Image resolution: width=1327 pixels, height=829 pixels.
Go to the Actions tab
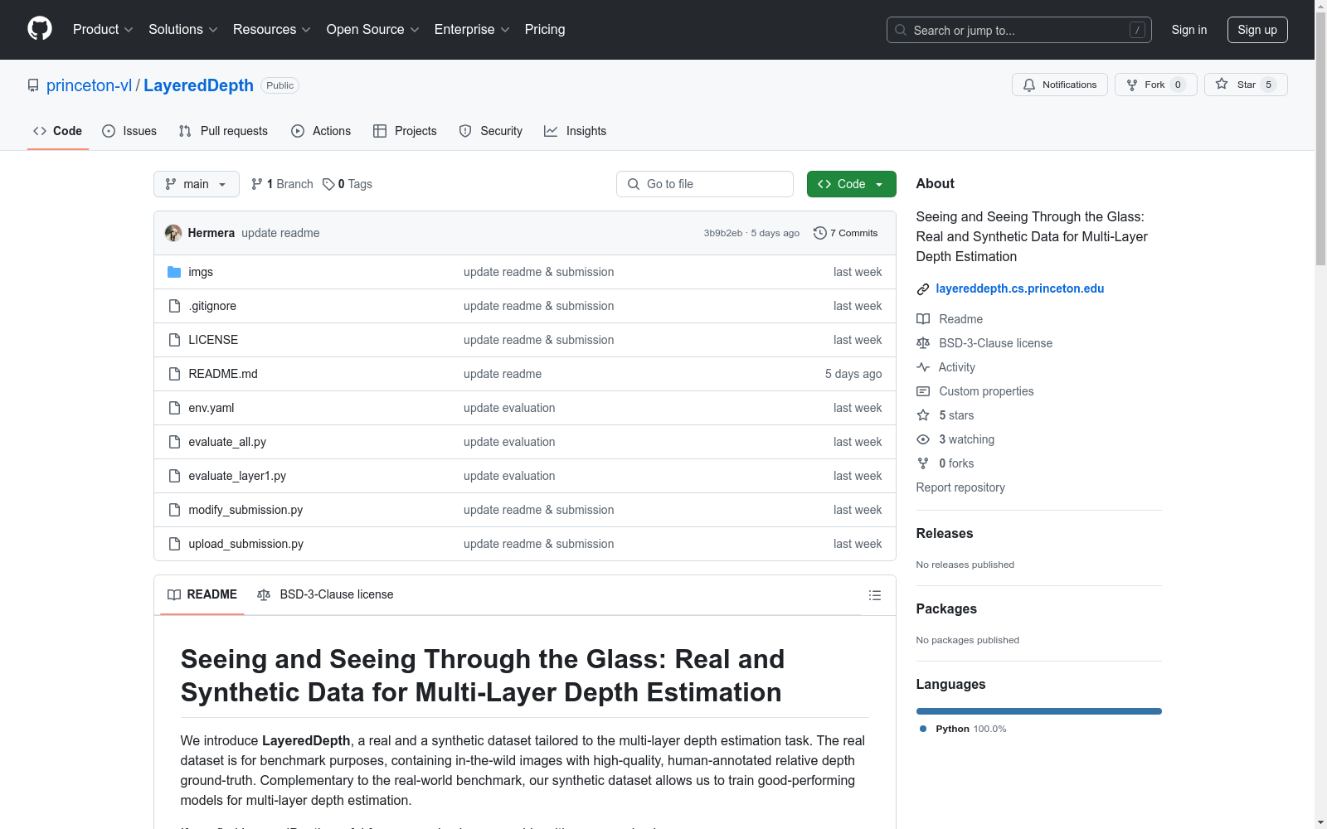pos(321,131)
